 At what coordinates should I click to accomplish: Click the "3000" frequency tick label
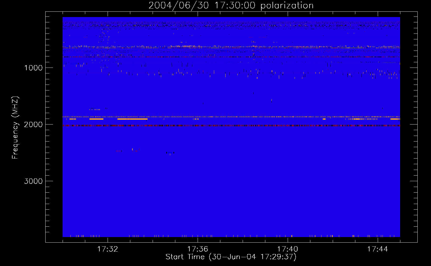(x=33, y=181)
